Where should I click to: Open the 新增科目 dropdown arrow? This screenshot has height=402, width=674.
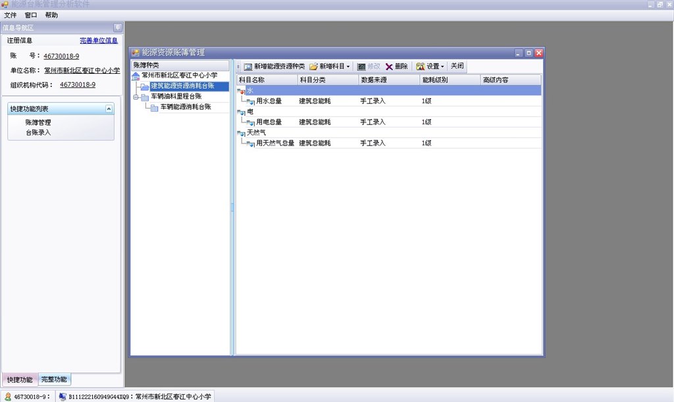pyautogui.click(x=348, y=66)
